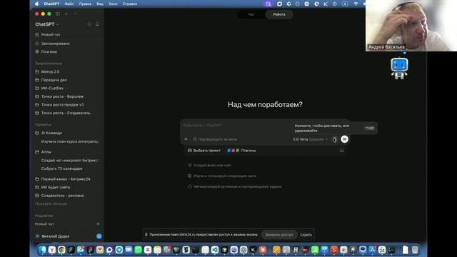Click Скрыть in screen-sharing bar
This screenshot has height=257, width=457.
306,235
